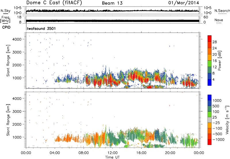The height and width of the screenshot is (159, 230).
Task: Click the grey −25 to 25 Velocity colorbar segment
Action: tap(210, 120)
